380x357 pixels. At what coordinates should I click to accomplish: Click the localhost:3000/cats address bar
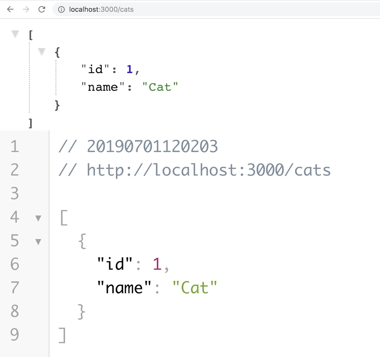(216, 10)
